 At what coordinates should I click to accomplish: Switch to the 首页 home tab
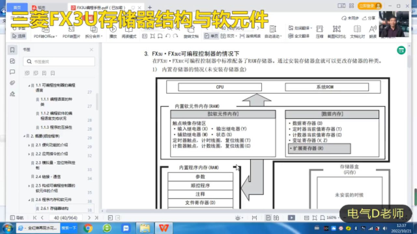(17, 7)
